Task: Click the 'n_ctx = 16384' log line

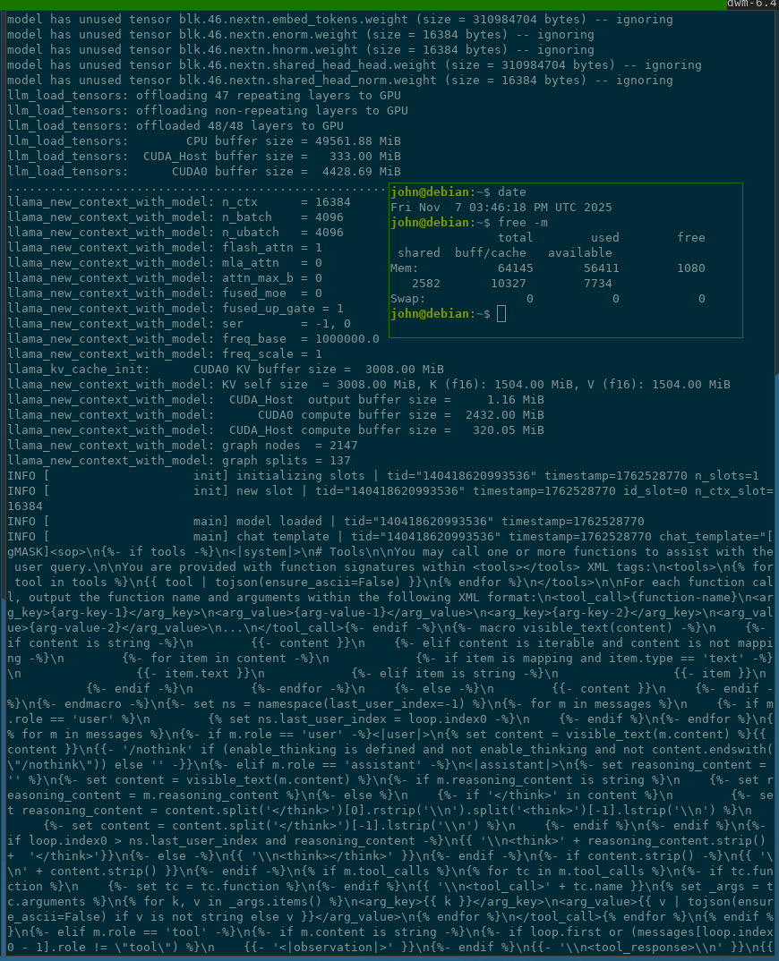Action: 179,201
